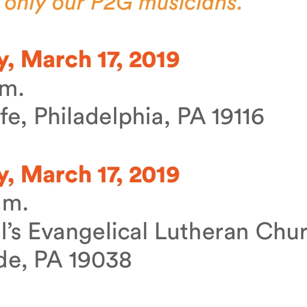
Task: Click the word "Lutheran"
Action: click(201, 231)
